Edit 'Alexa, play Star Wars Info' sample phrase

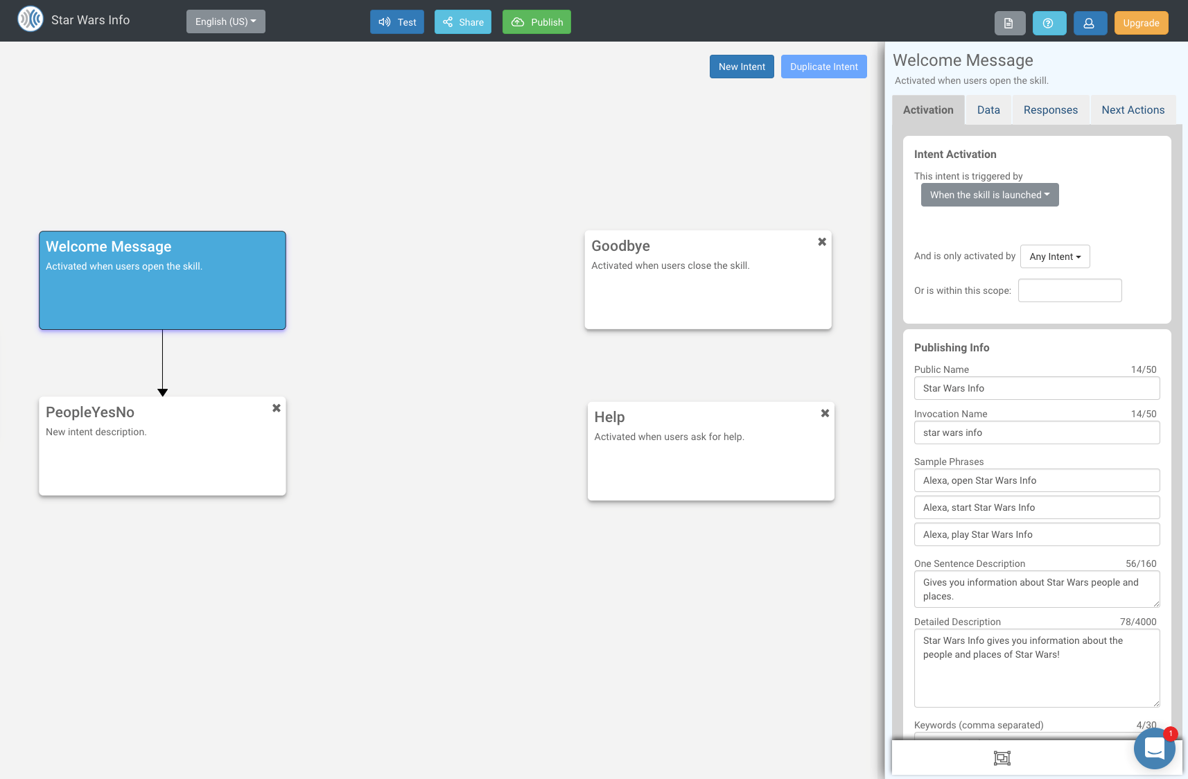(1037, 534)
